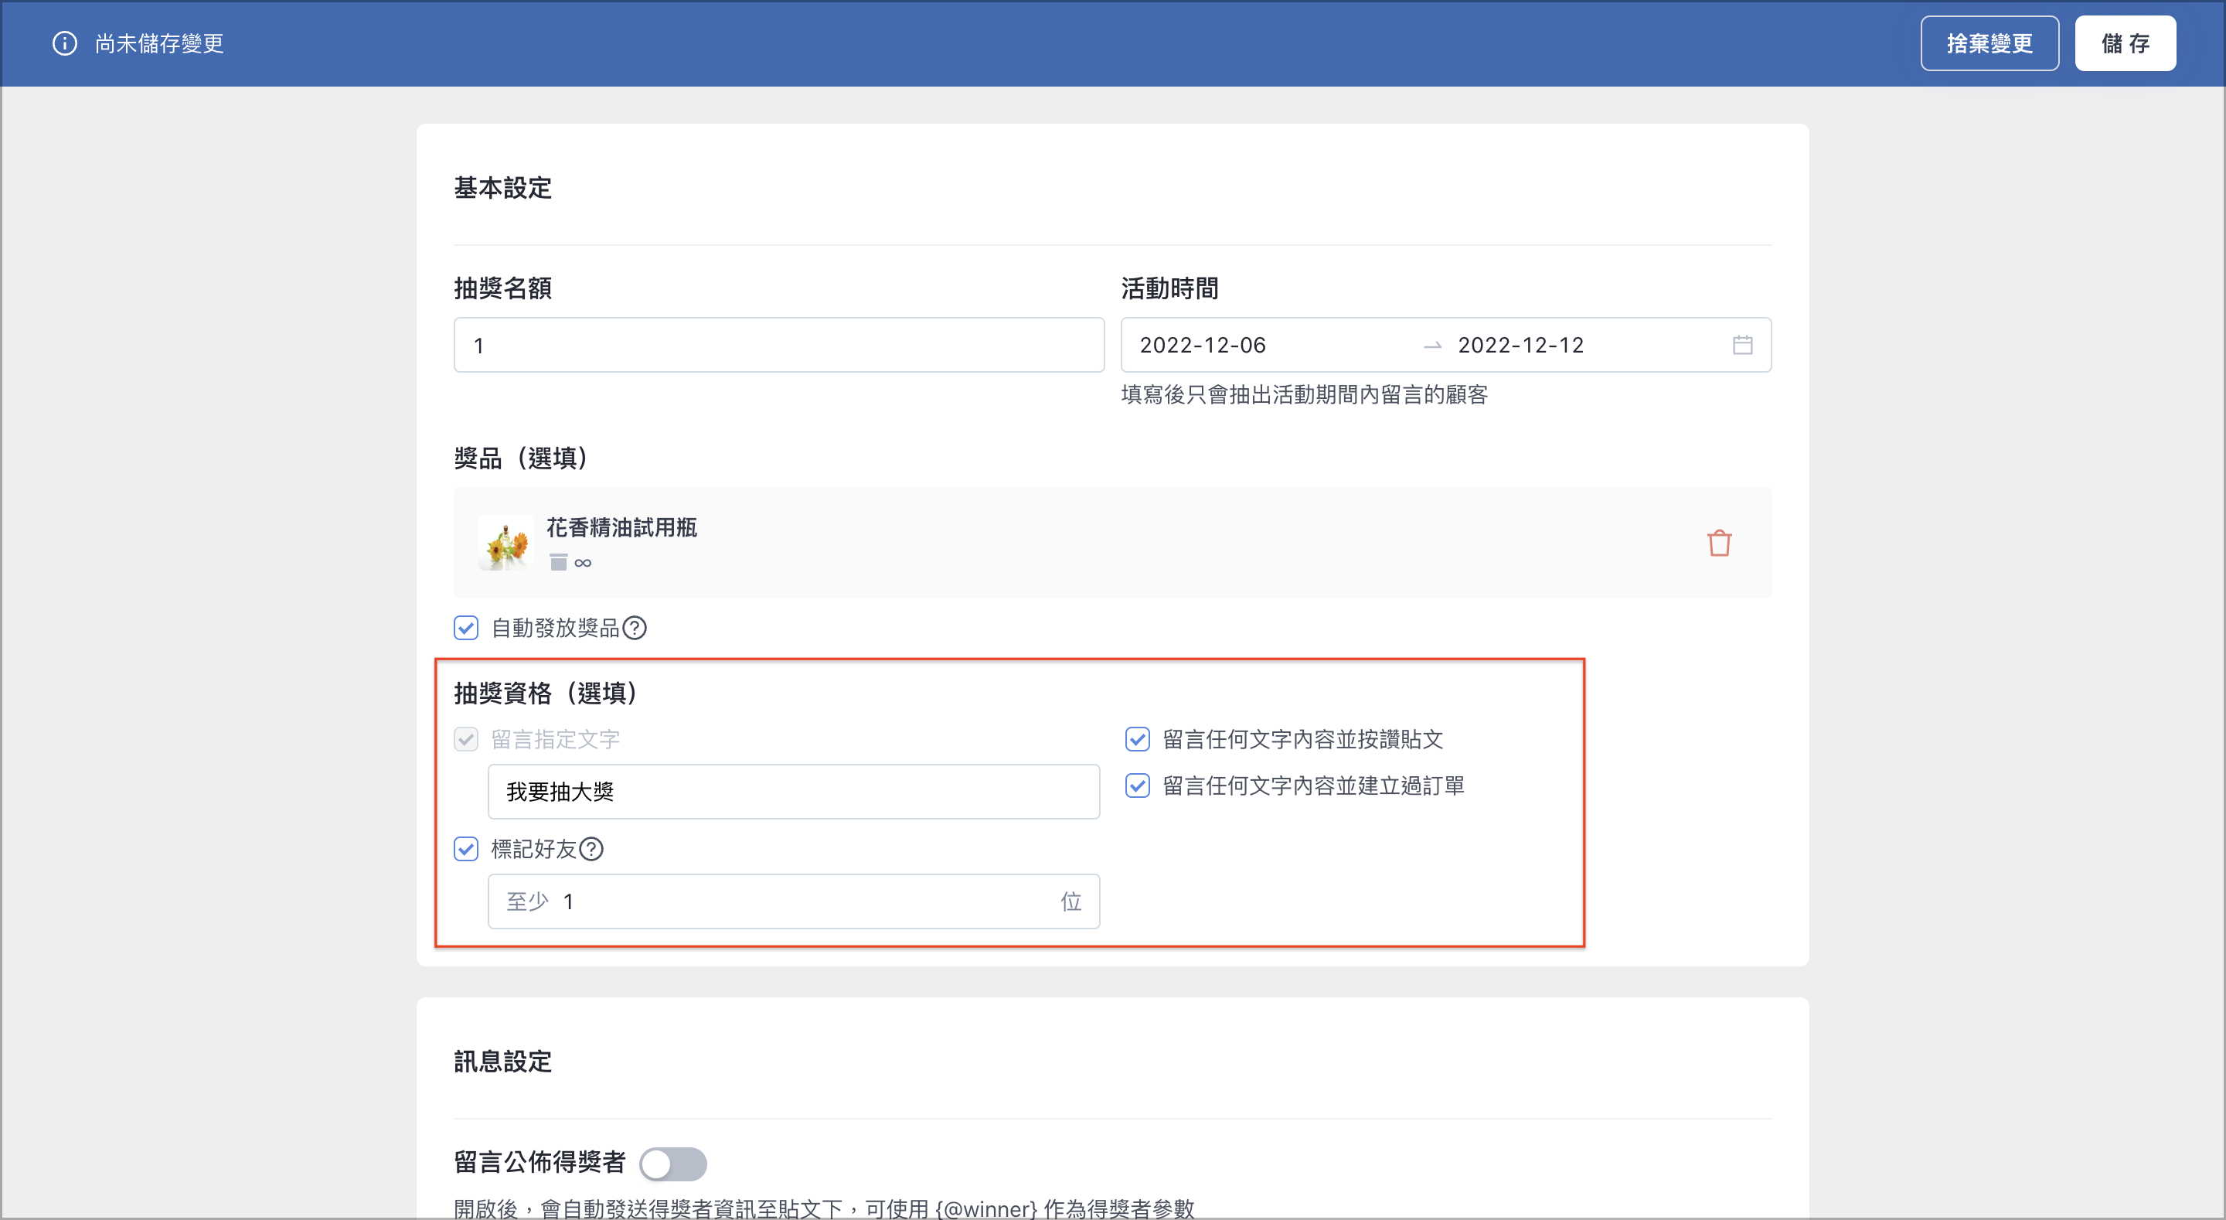Click help icon next to 標記好友
The height and width of the screenshot is (1220, 2226).
[591, 849]
